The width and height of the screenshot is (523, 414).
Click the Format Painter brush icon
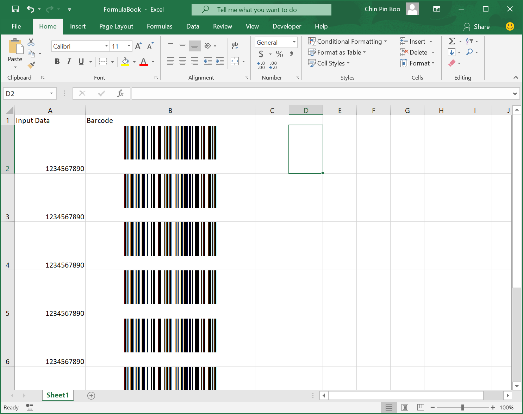click(31, 65)
